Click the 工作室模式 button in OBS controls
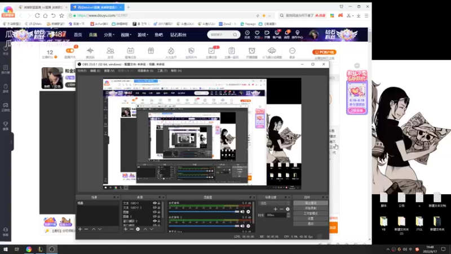The width and height of the screenshot is (451, 254). pos(311,213)
